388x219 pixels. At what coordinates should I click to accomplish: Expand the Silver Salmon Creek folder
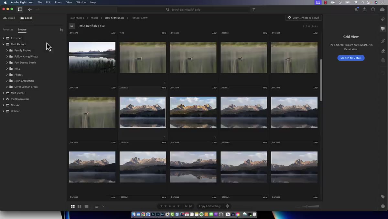click(7, 87)
